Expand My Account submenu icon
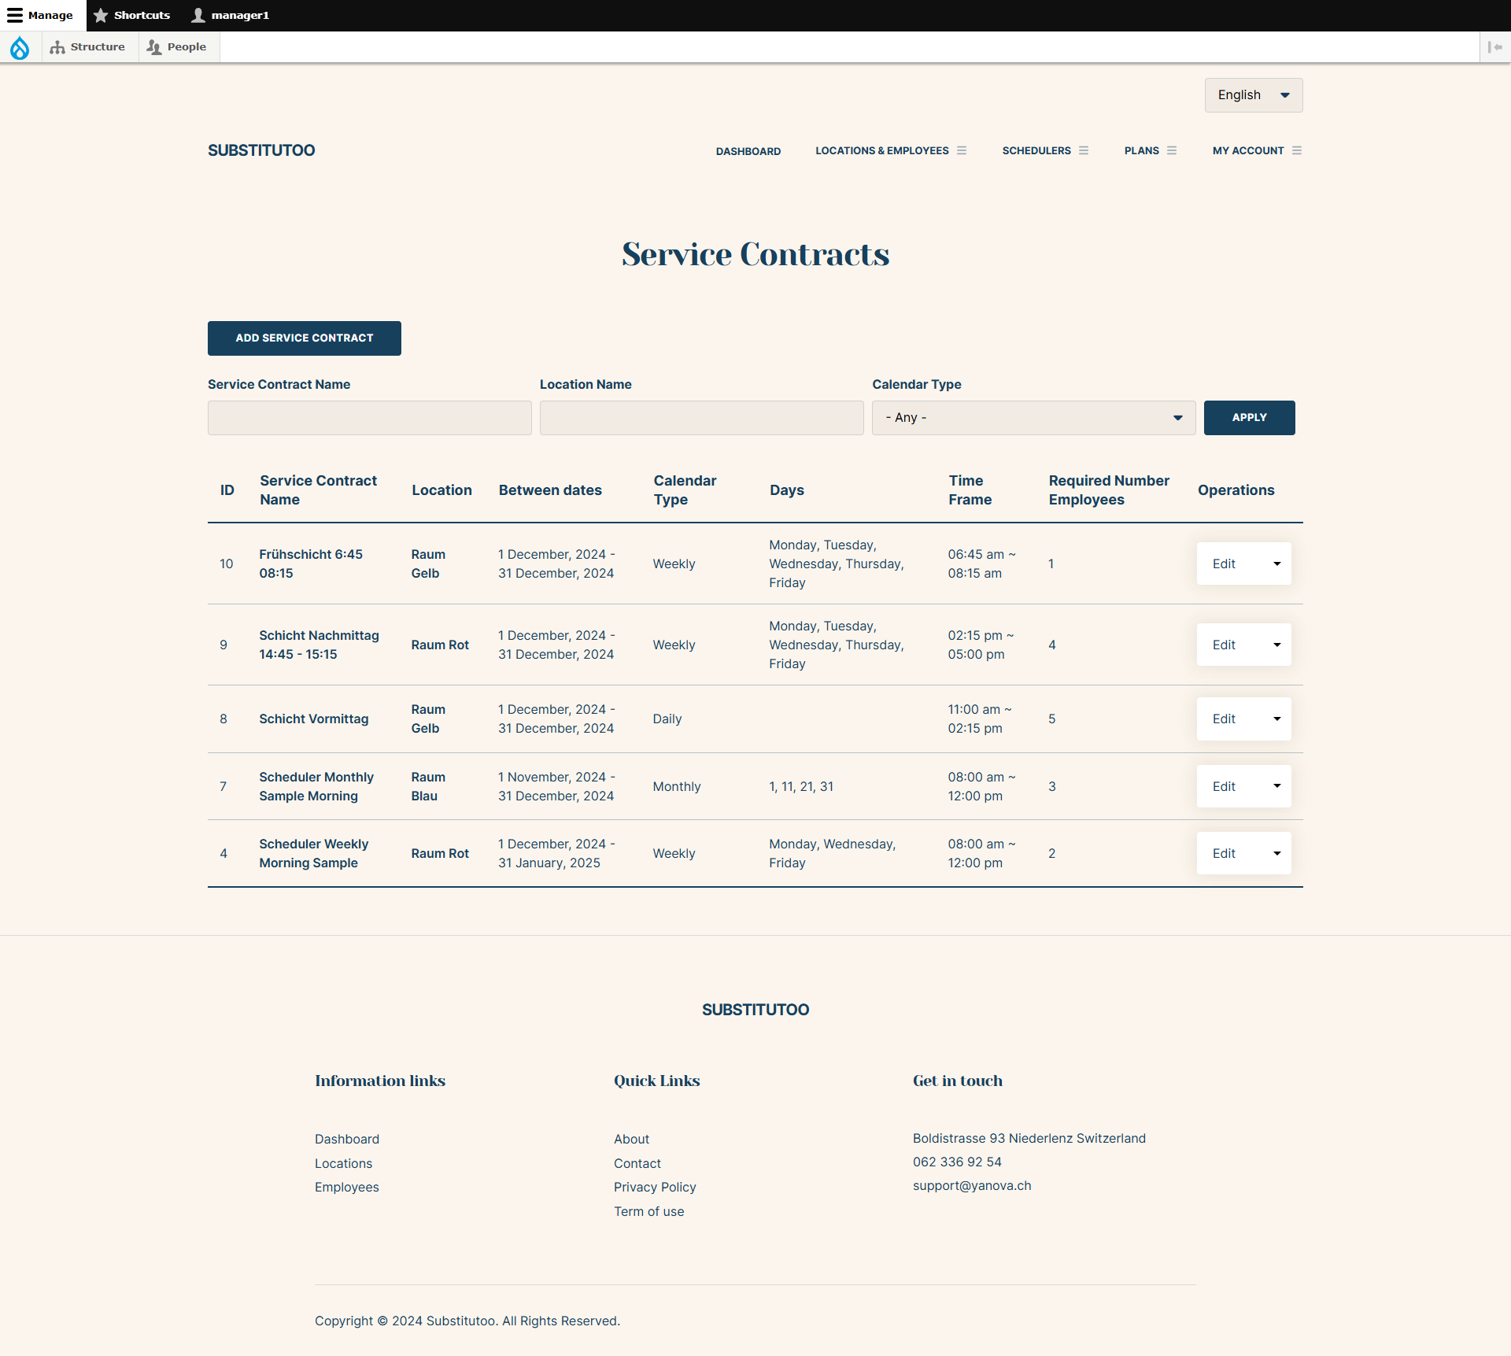The width and height of the screenshot is (1511, 1356). [x=1297, y=150]
